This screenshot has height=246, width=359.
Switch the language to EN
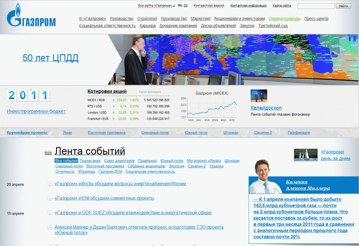(185, 5)
